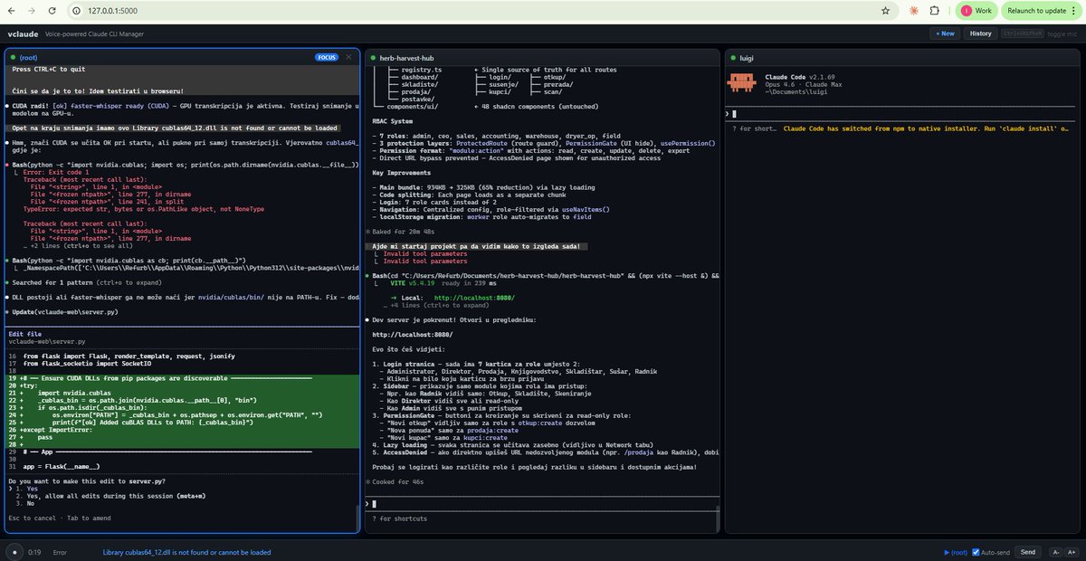Screen dimensions: 1086x561
Task: Click the vclaude-web\server.py file path
Action: click(x=46, y=341)
